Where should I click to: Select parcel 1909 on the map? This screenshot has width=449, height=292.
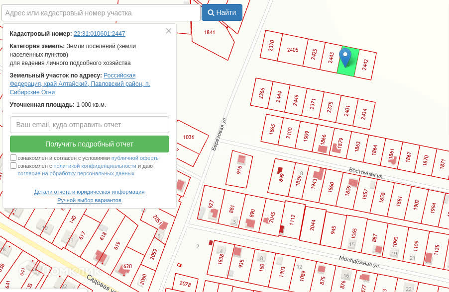tap(306, 136)
